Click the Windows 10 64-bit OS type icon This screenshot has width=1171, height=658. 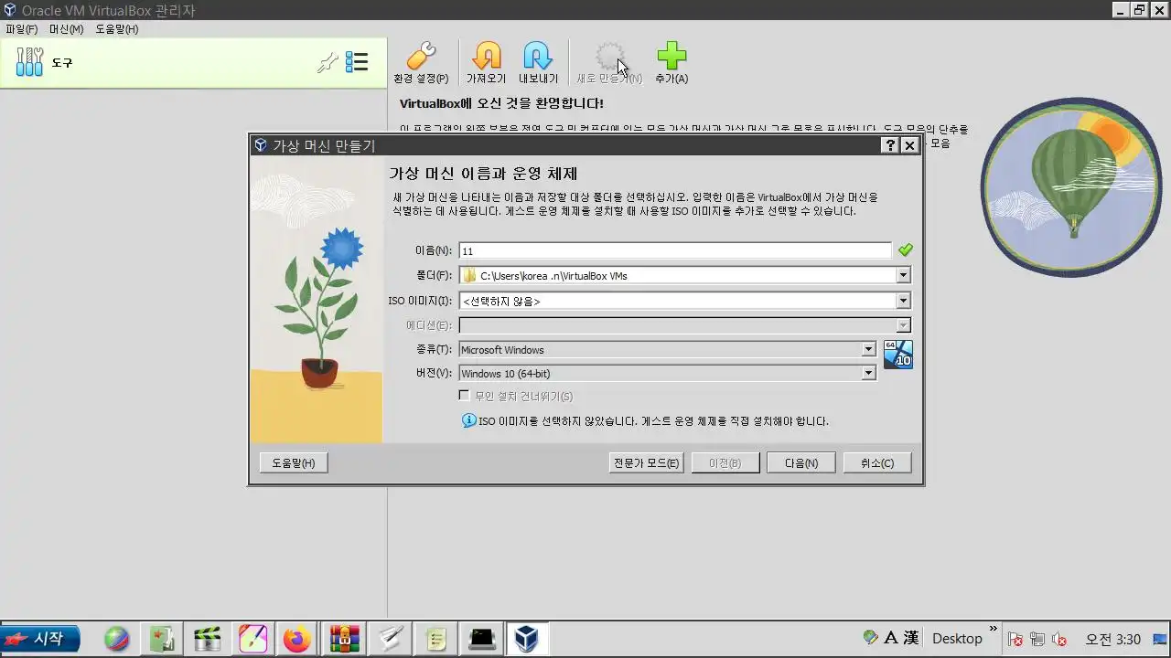[897, 355]
